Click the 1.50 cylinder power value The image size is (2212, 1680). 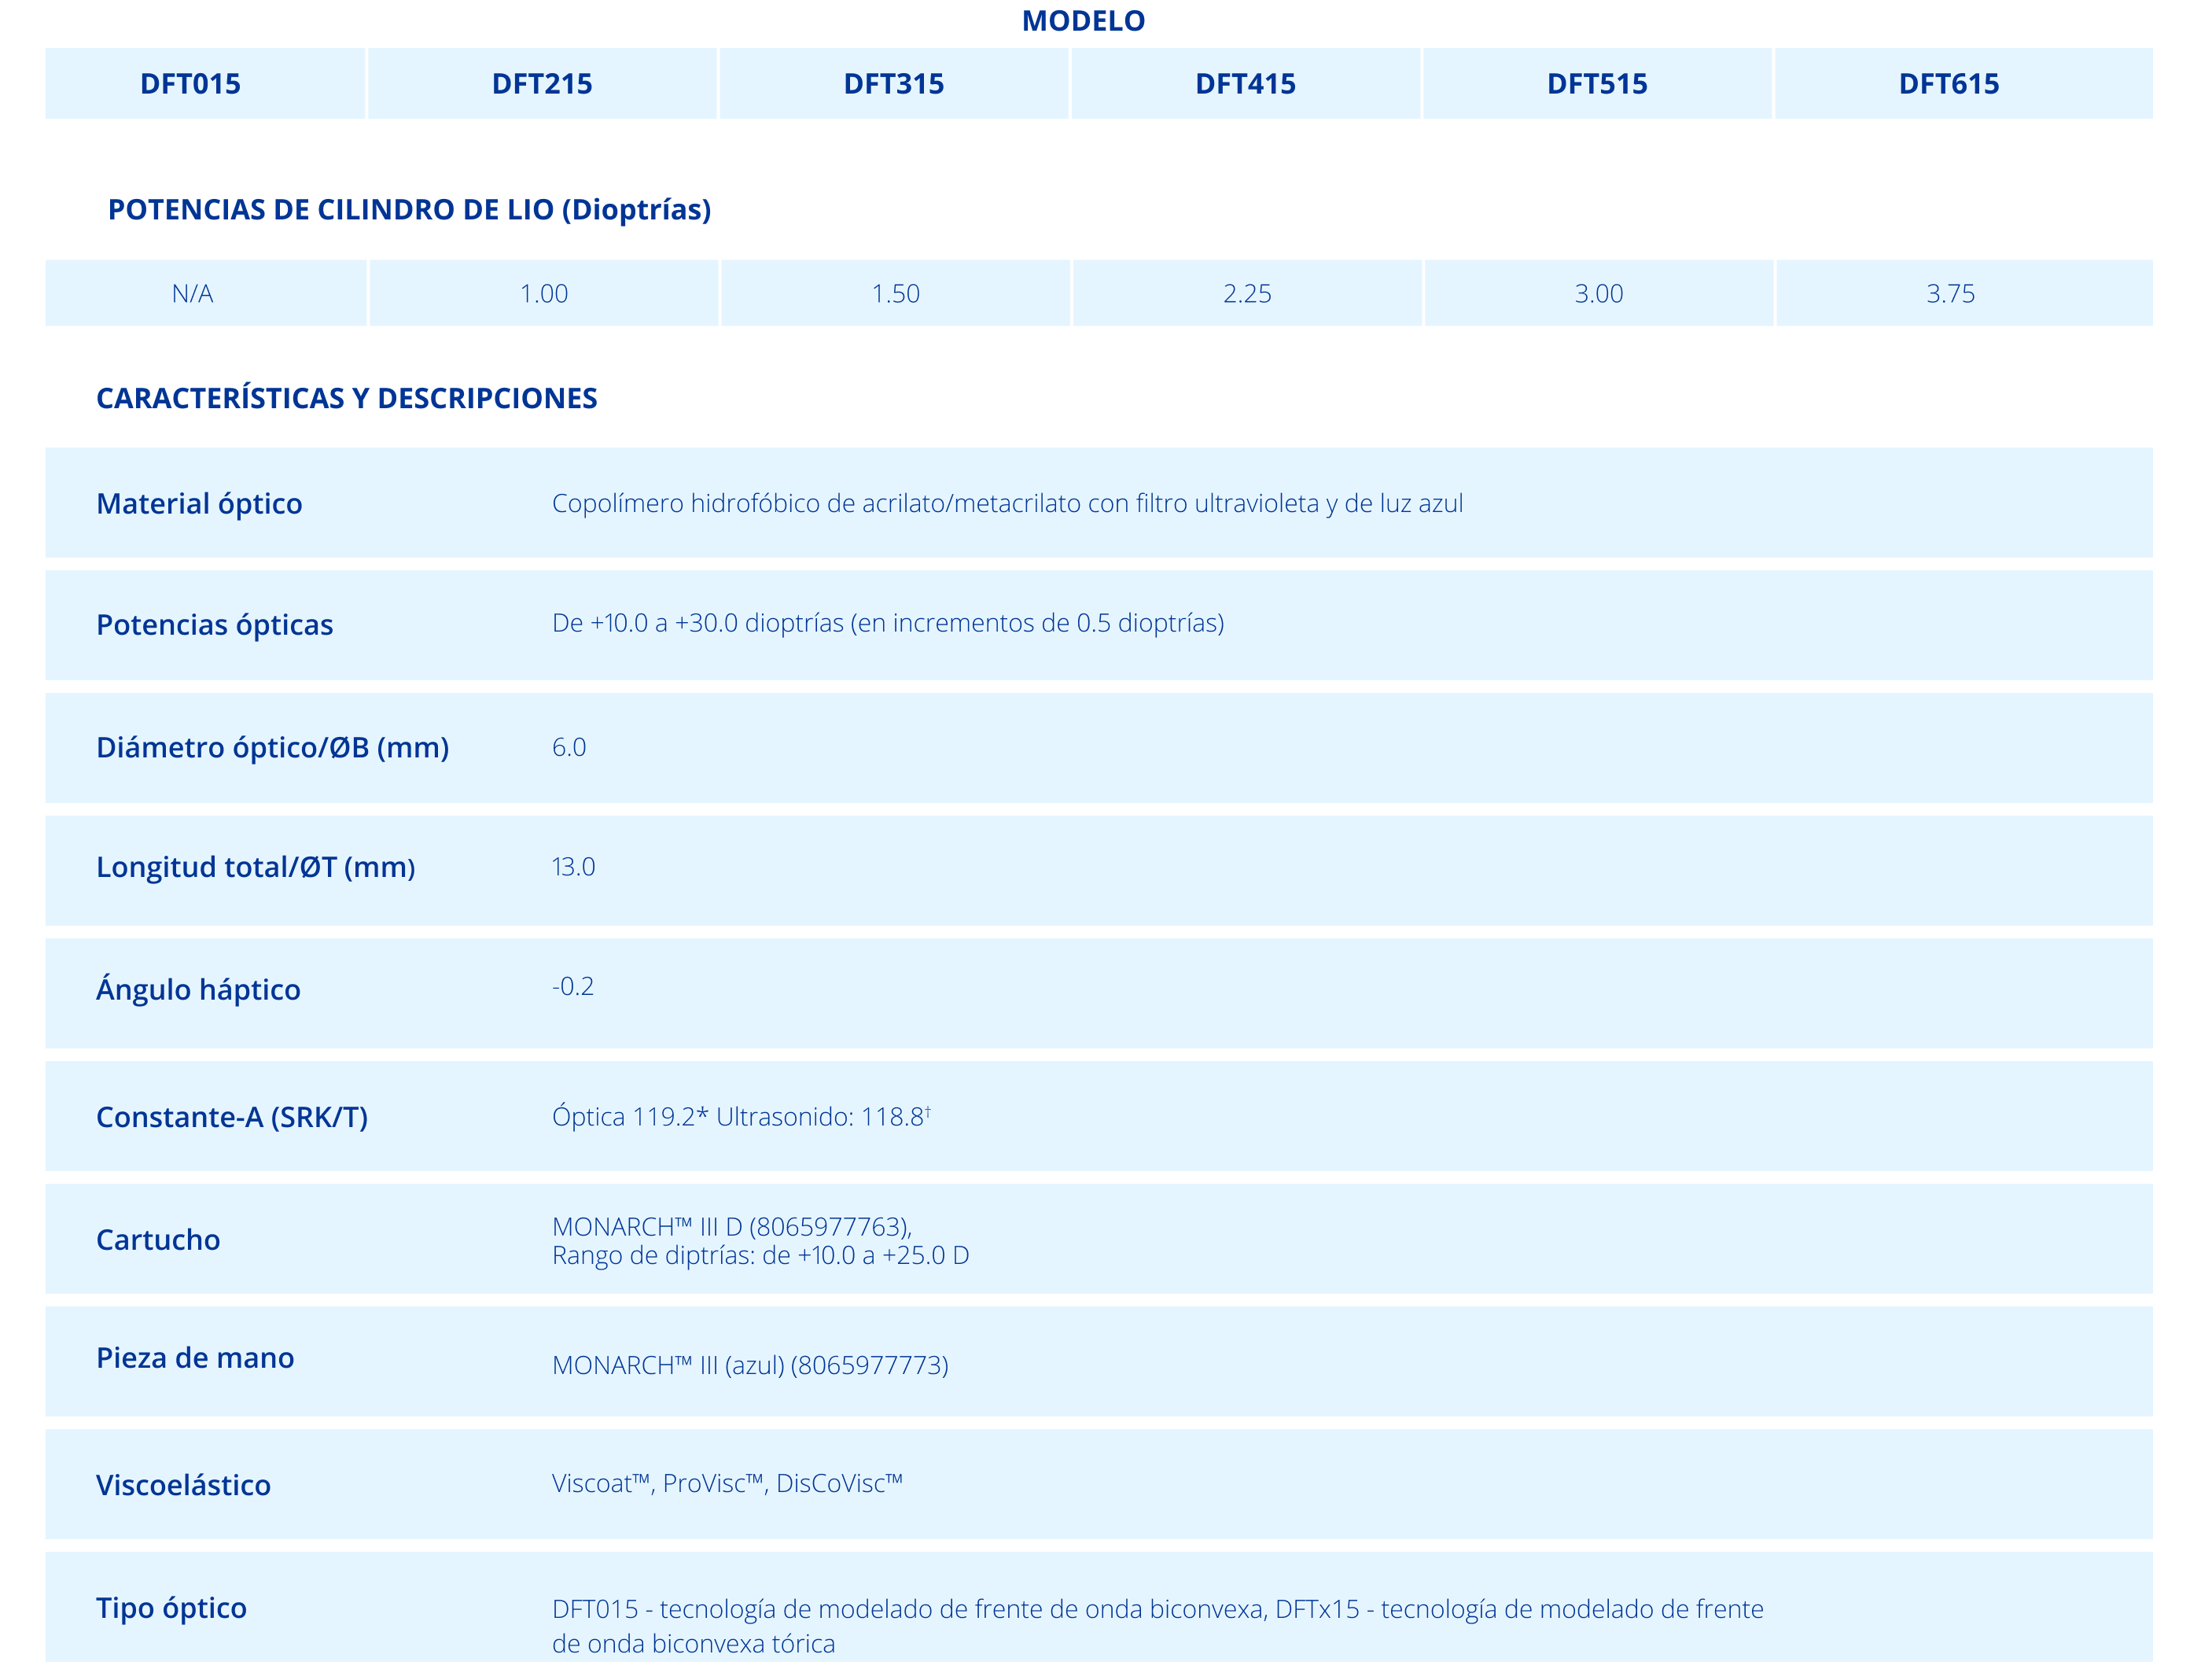click(896, 294)
